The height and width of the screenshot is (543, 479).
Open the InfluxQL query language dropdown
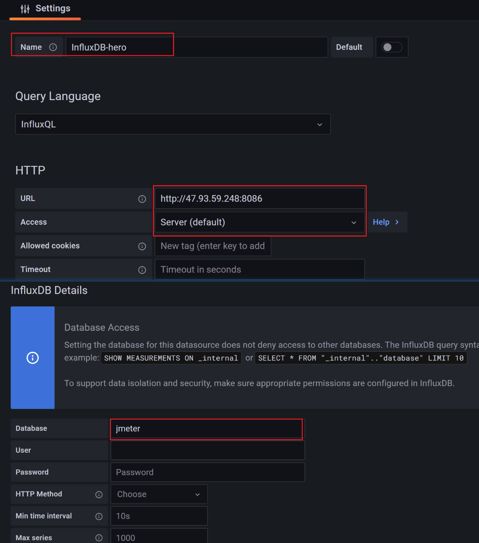[x=173, y=124]
